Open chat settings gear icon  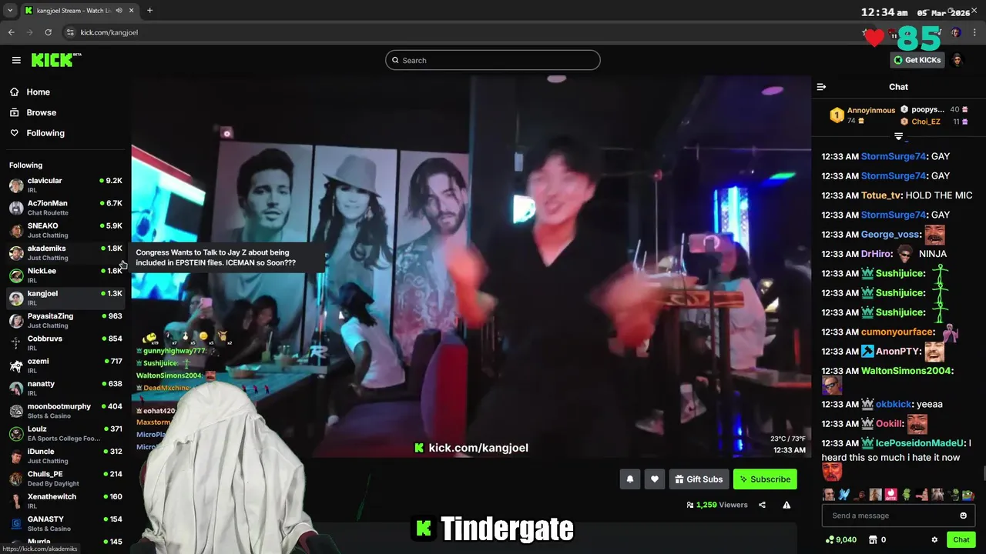click(x=934, y=539)
